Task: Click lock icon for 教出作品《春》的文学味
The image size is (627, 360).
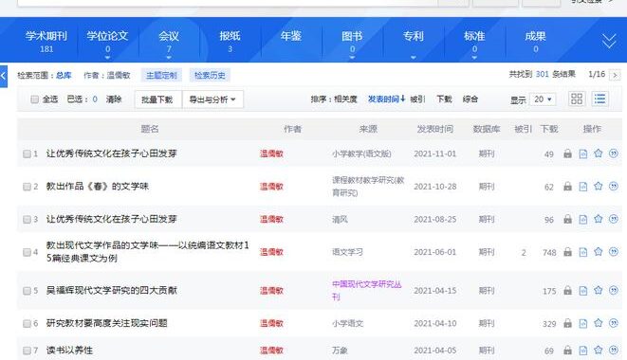Action: pyautogui.click(x=567, y=187)
